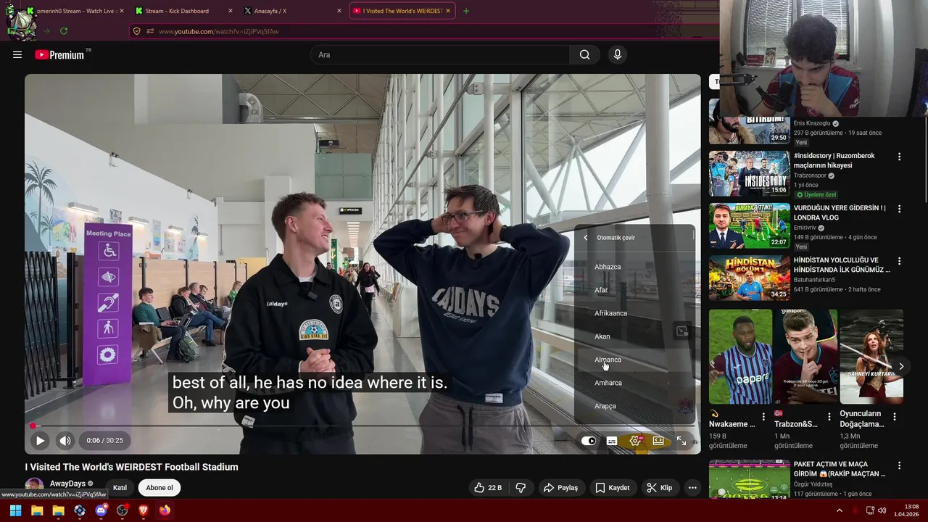
Task: Save video with Kaydet button
Action: pyautogui.click(x=612, y=488)
